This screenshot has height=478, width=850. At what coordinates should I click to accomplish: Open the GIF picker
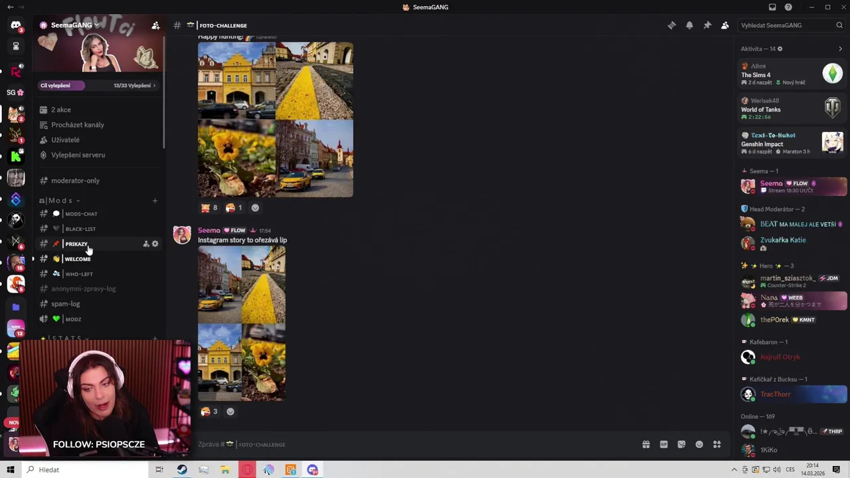click(663, 444)
